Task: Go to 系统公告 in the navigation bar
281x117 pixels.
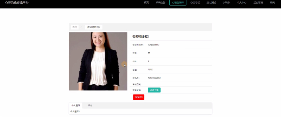Action: pyautogui.click(x=161, y=3)
